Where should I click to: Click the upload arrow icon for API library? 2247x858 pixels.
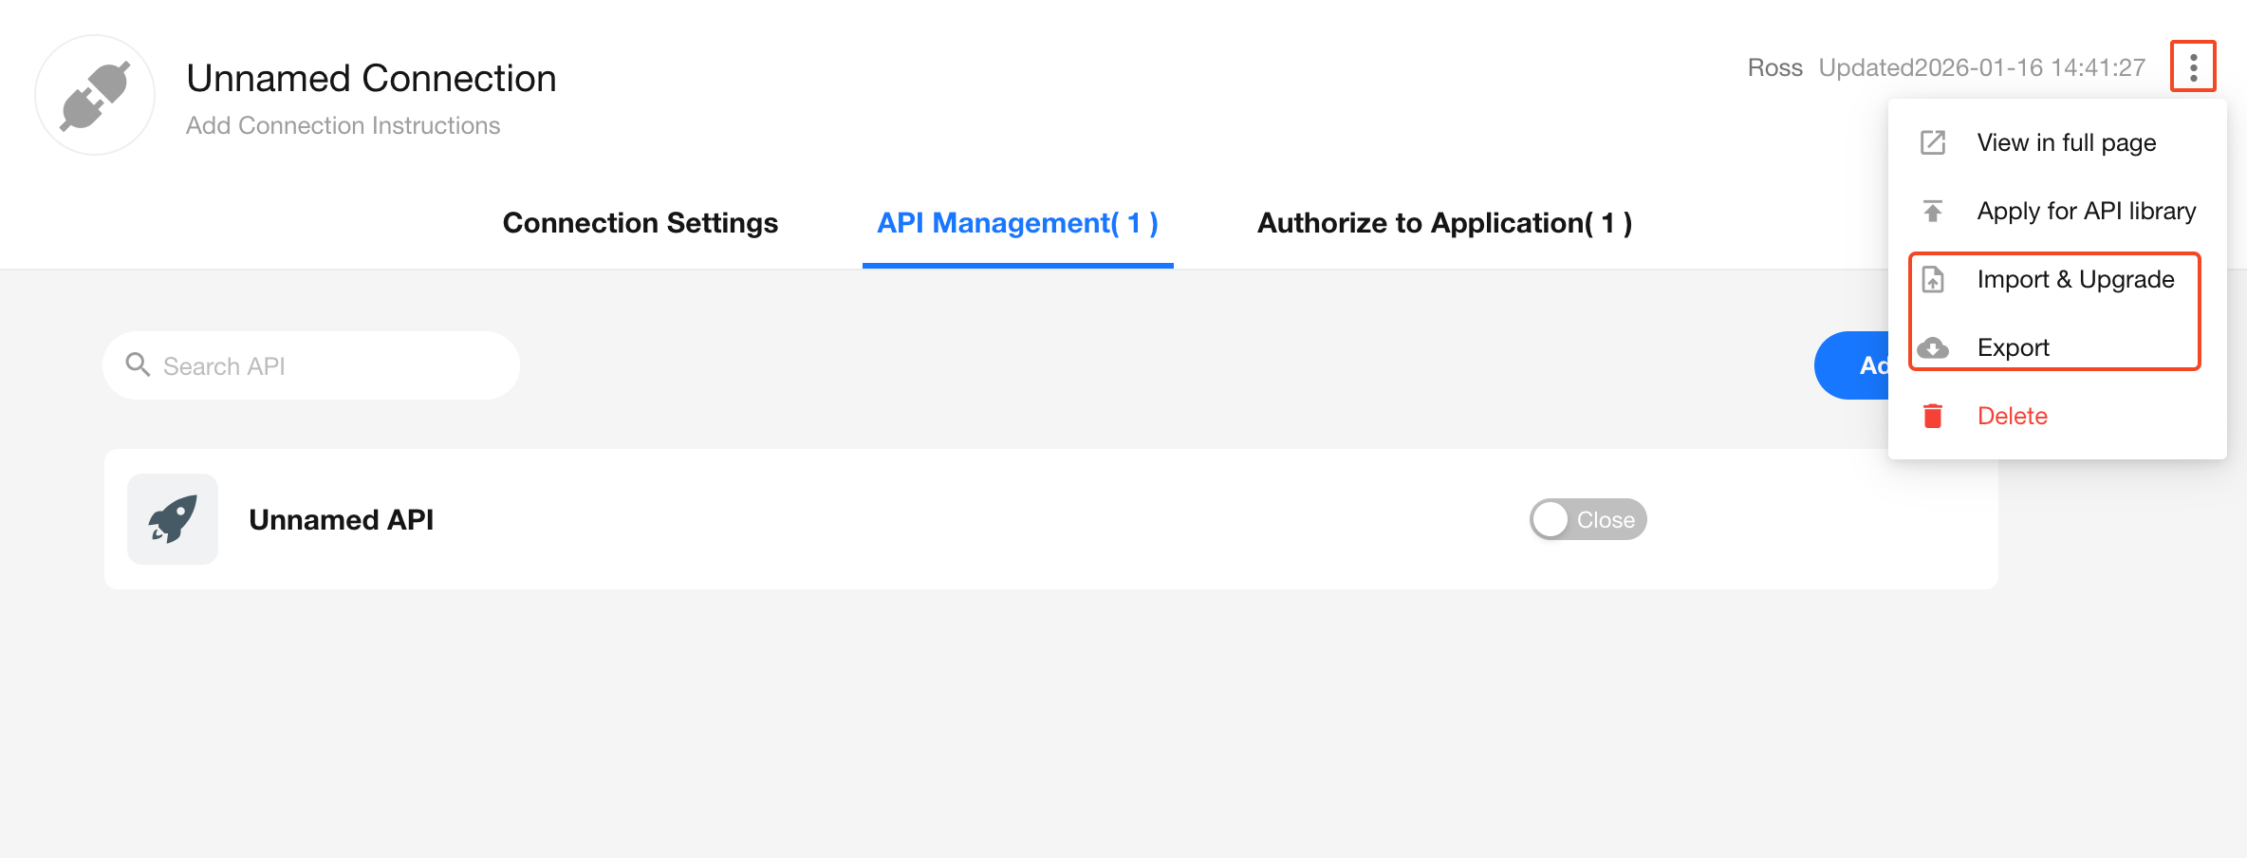[1933, 211]
